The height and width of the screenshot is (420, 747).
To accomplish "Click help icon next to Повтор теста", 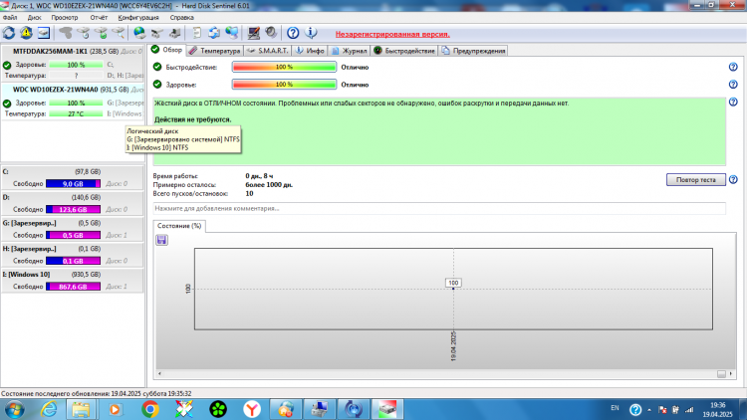I will pos(733,179).
